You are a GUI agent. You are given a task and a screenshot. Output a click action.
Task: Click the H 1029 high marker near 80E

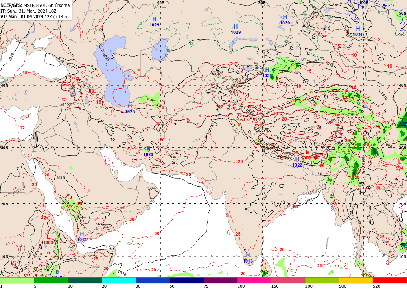point(236,29)
